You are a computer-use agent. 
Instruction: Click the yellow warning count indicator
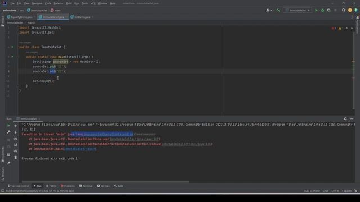pos(341,29)
